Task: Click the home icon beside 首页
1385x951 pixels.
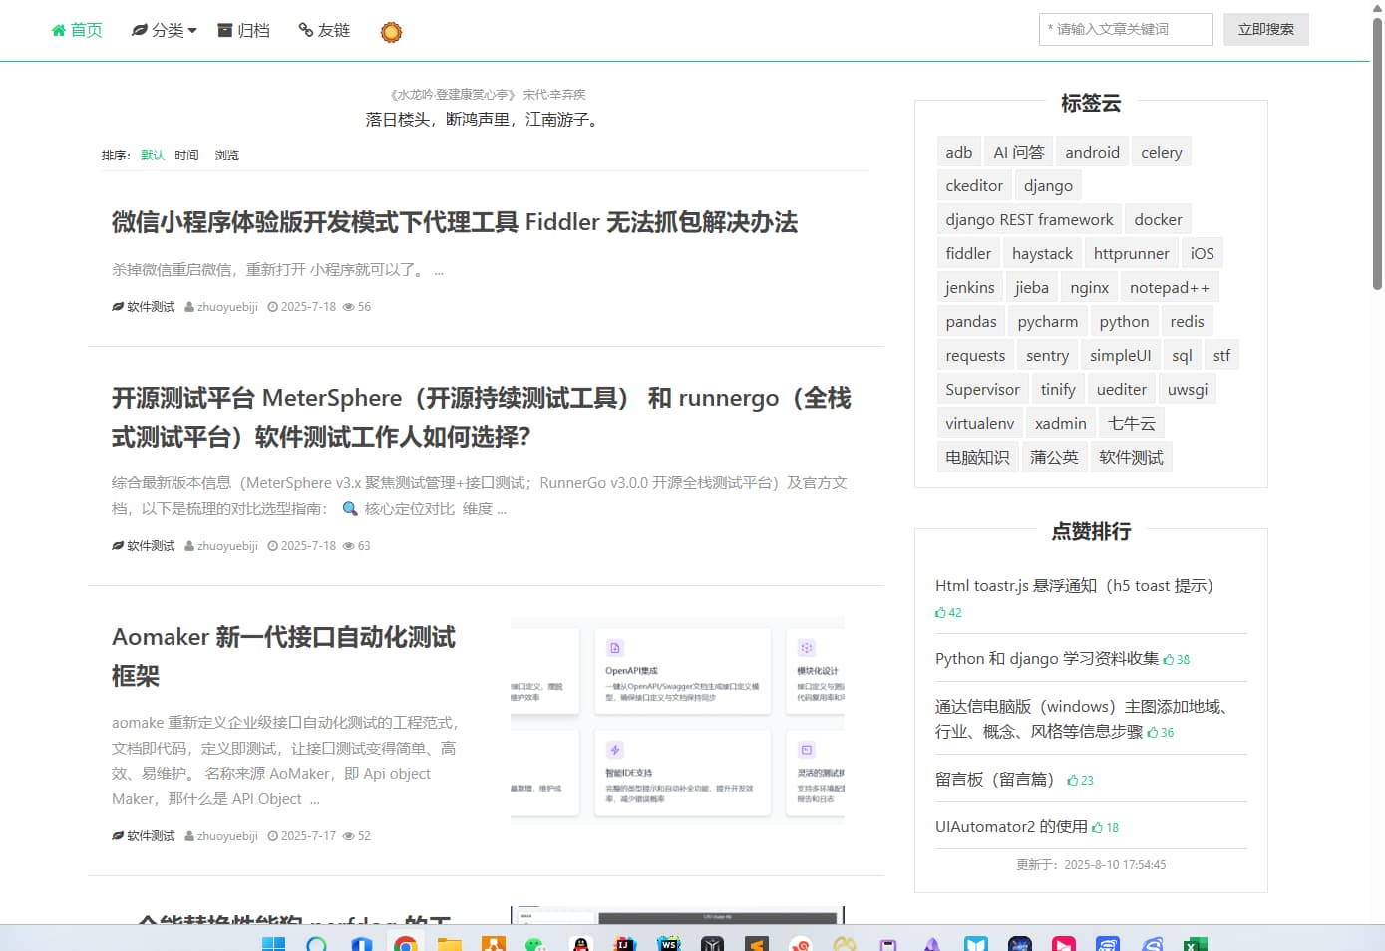Action: click(x=58, y=30)
